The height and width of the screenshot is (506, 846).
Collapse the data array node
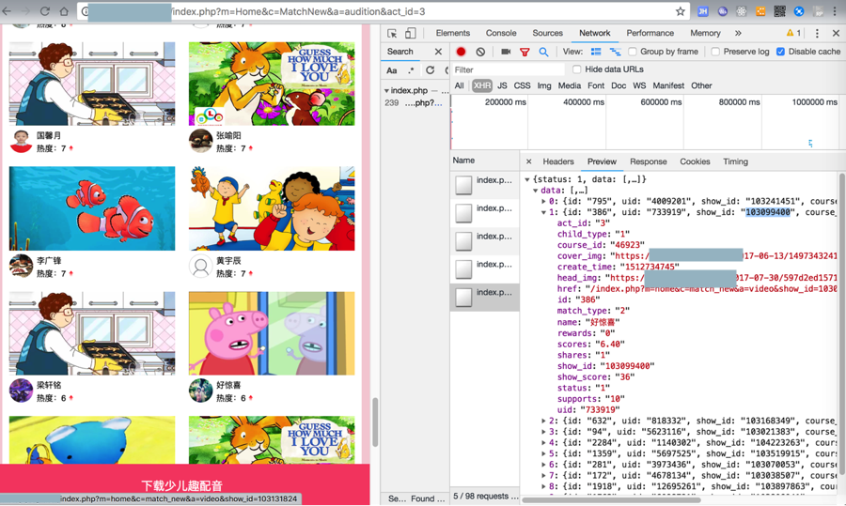pos(535,191)
